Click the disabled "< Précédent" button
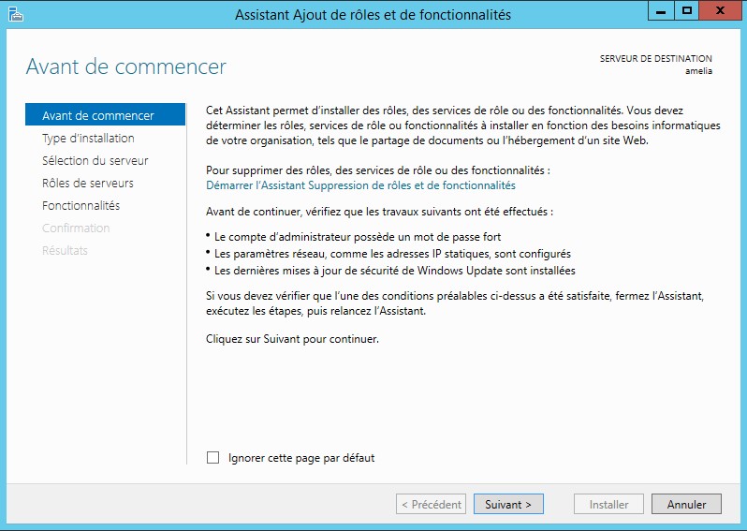This screenshot has width=747, height=531. pos(431,504)
